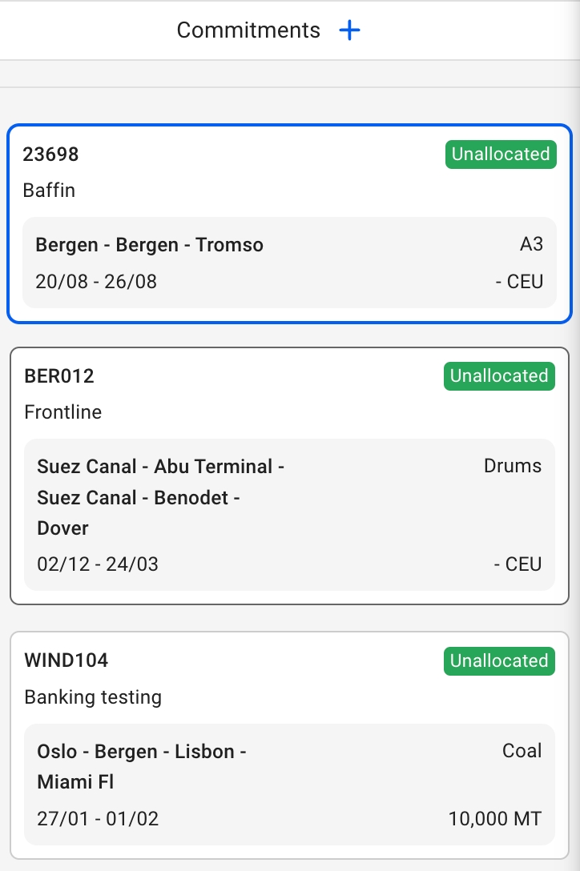Click Unallocated badge on commitment 23698

point(501,155)
